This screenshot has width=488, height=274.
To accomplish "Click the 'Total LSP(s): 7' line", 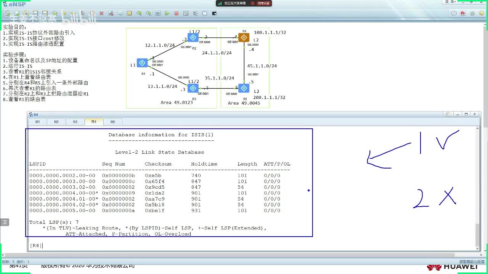I will pyautogui.click(x=54, y=222).
